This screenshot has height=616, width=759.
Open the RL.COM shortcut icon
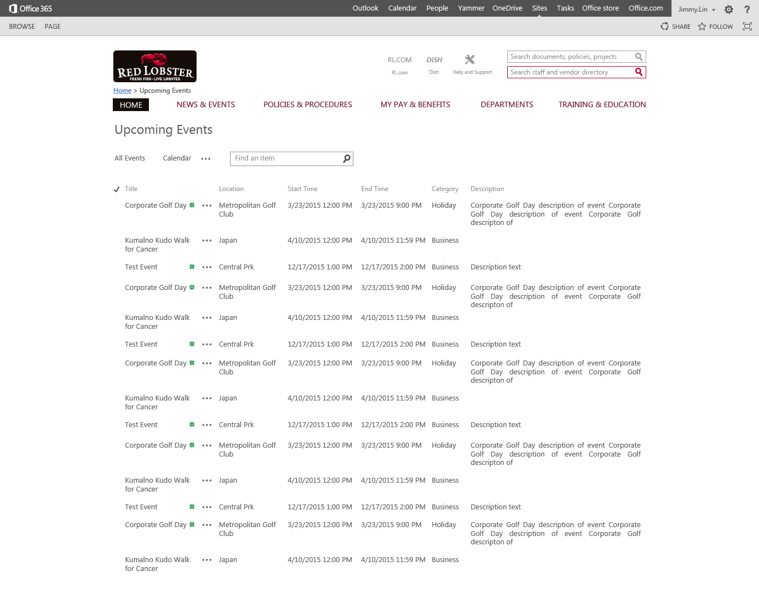click(x=400, y=60)
